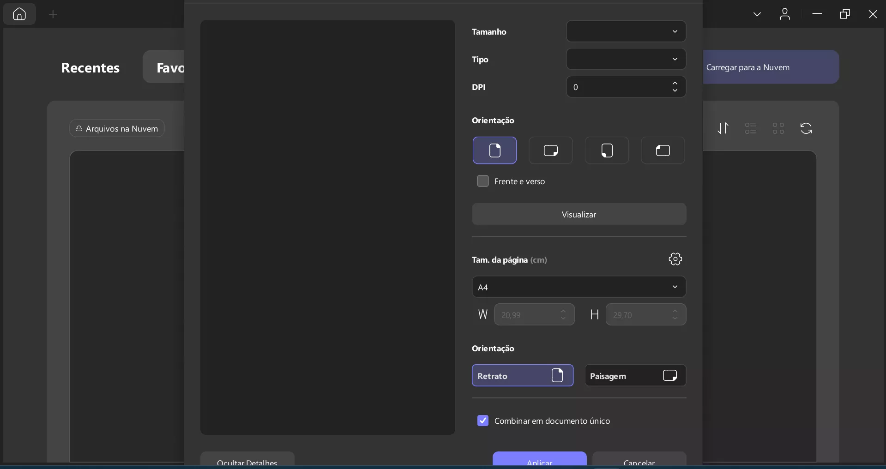
Task: Open the Tipo dropdown
Action: 626,59
